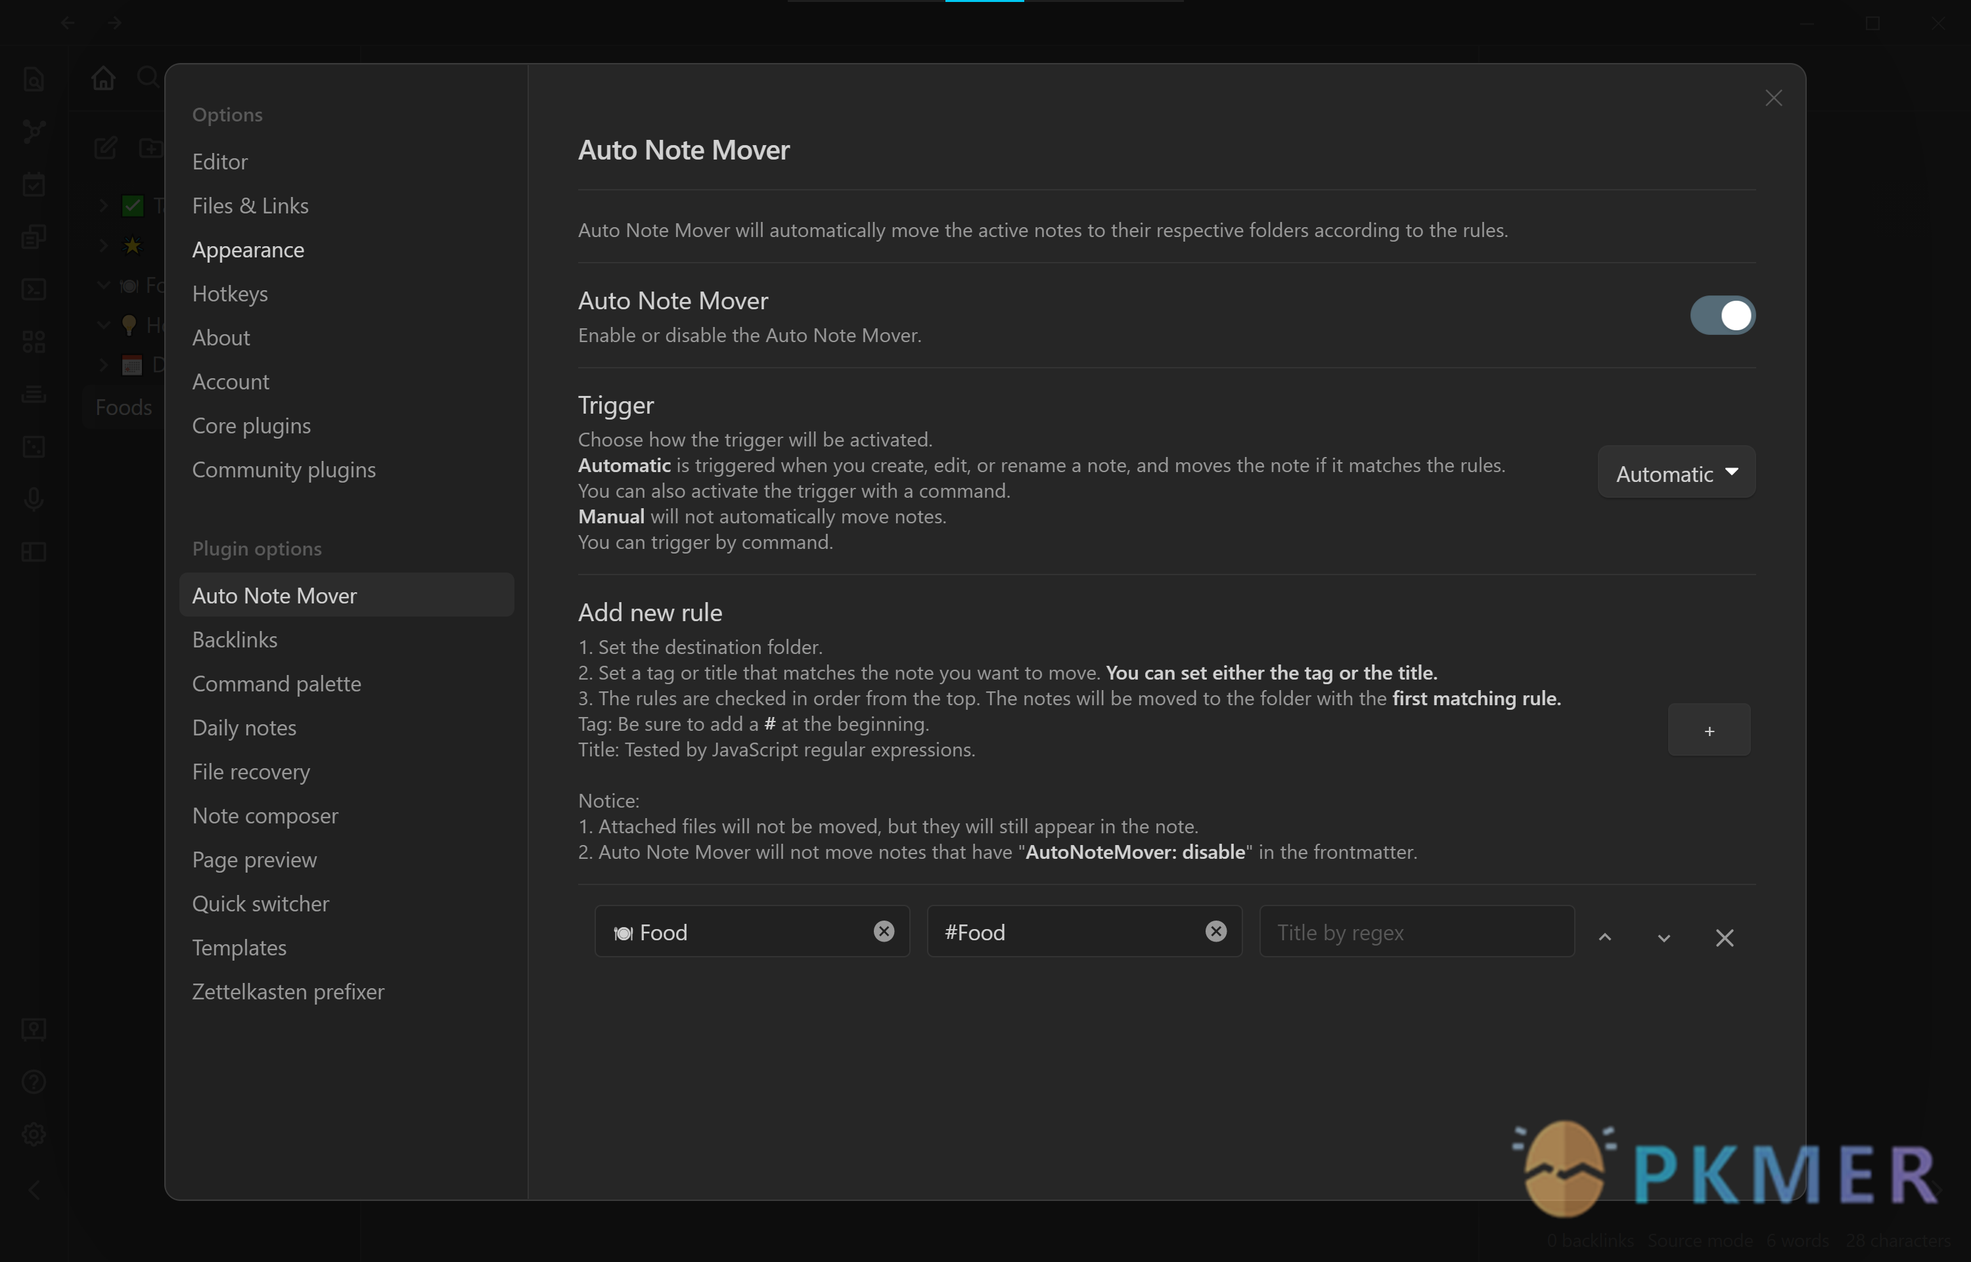Open Command palette plugin options
This screenshot has height=1262, width=1971.
coord(277,684)
